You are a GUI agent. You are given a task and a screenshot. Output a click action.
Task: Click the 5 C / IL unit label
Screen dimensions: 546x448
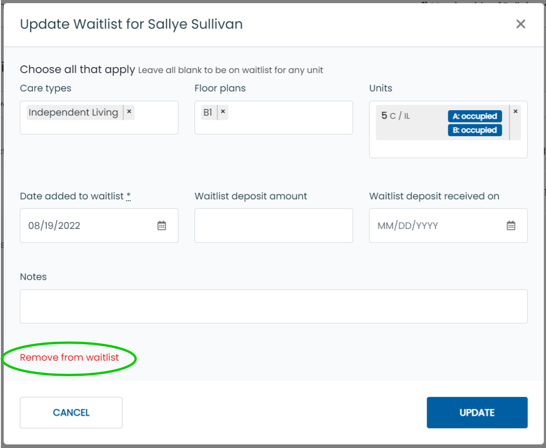[x=395, y=116]
